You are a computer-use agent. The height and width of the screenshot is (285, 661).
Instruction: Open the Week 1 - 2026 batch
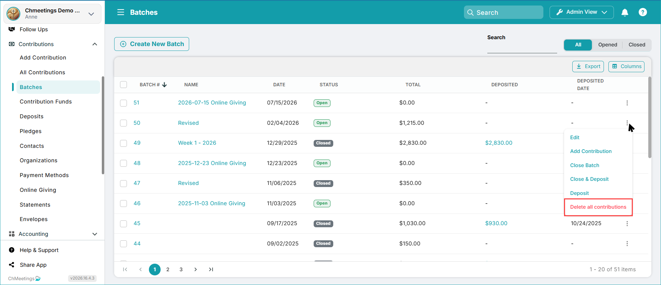click(x=197, y=143)
